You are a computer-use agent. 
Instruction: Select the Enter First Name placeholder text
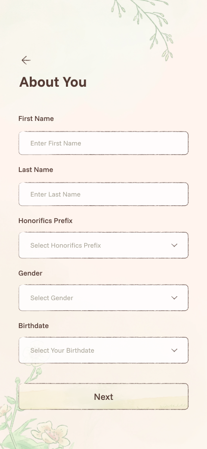pyautogui.click(x=56, y=143)
